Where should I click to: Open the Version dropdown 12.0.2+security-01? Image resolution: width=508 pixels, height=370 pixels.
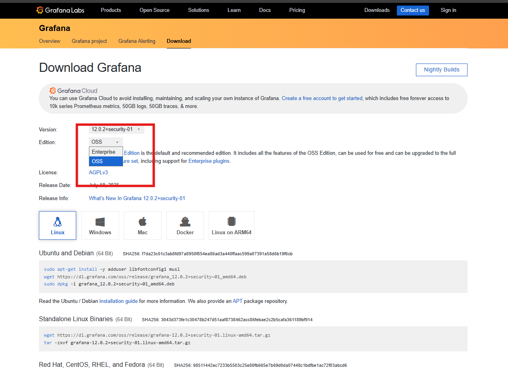point(117,129)
